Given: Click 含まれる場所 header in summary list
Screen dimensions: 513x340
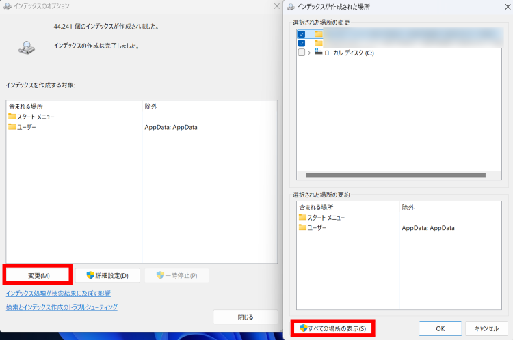Looking at the screenshot, I should (x=316, y=207).
